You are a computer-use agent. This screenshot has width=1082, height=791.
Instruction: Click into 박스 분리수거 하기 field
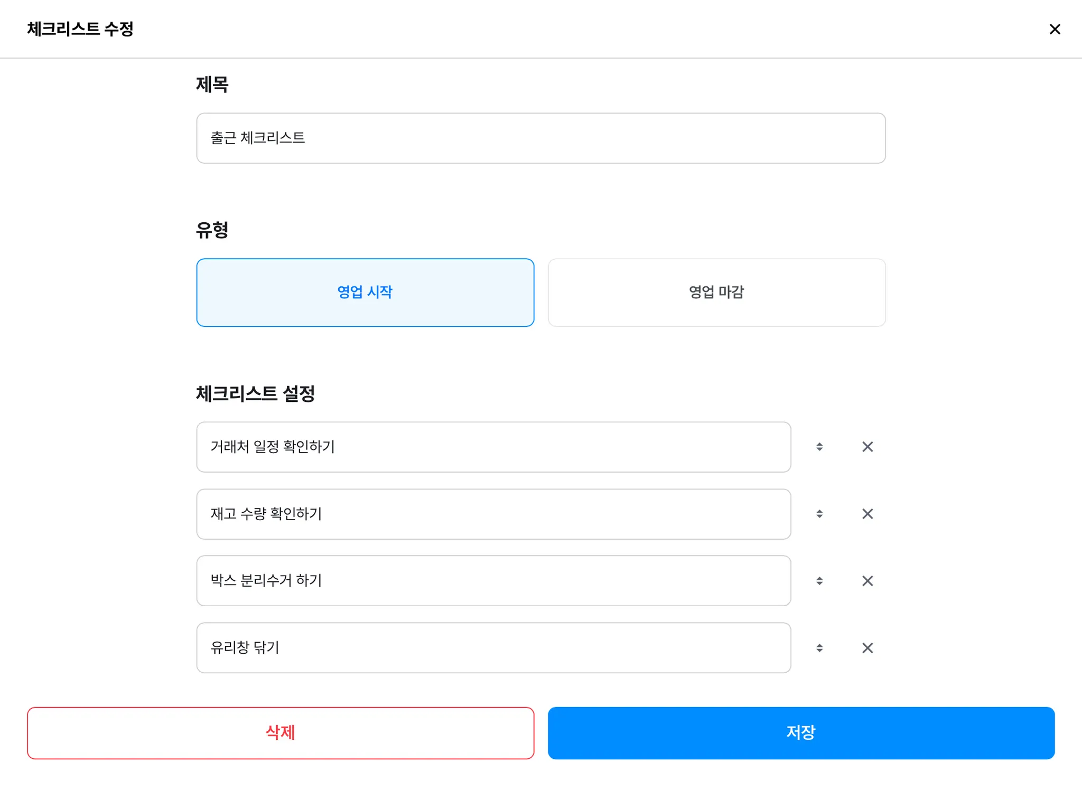pos(493,581)
